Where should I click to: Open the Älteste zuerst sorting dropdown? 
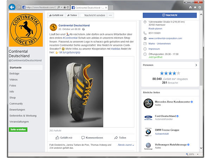tap(126, 145)
